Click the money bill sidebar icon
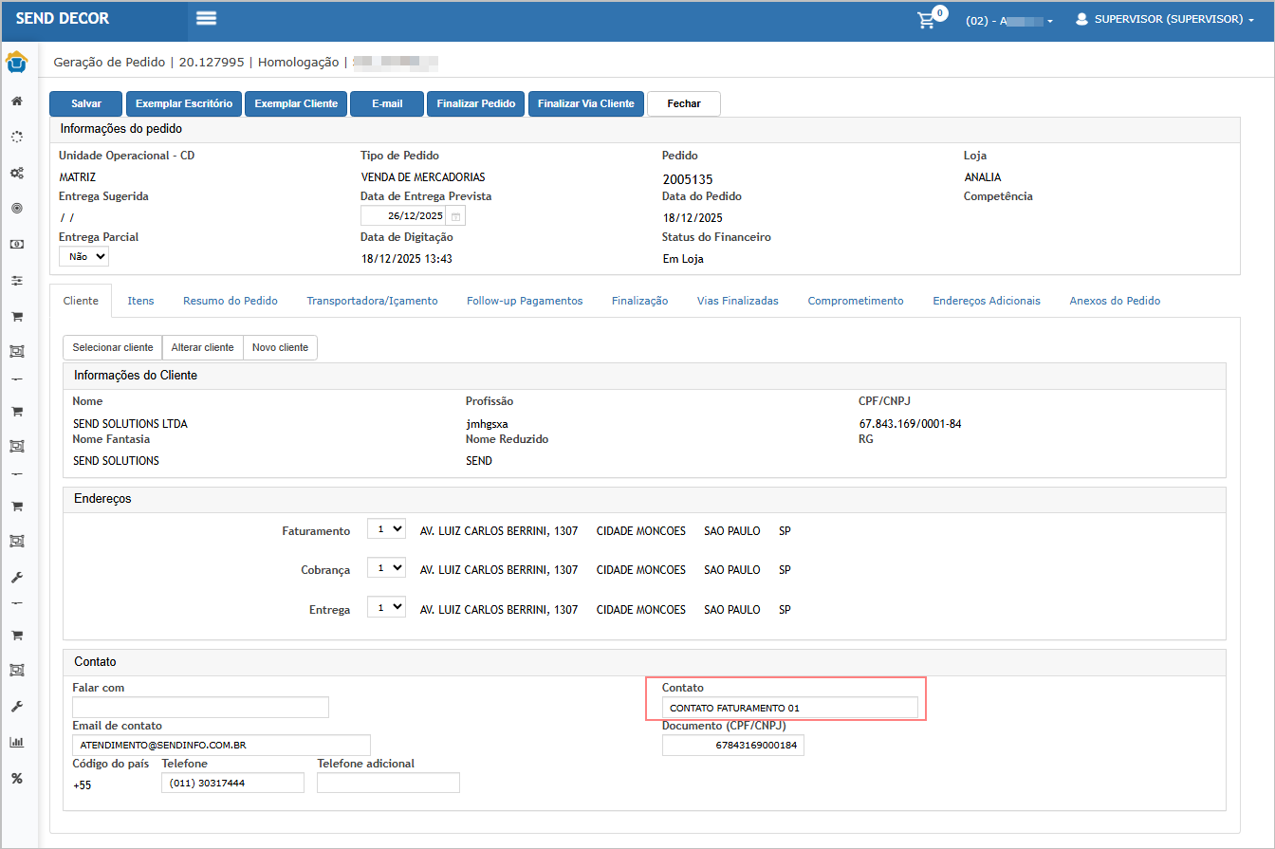This screenshot has width=1275, height=849. point(16,244)
